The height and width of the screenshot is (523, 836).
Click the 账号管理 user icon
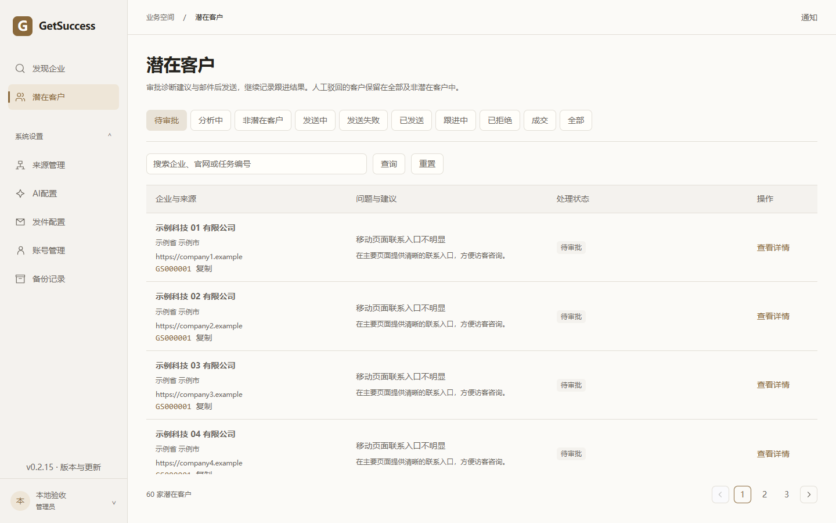20,250
